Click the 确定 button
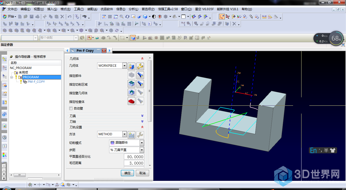The height and width of the screenshot is (190, 346). click(x=127, y=173)
